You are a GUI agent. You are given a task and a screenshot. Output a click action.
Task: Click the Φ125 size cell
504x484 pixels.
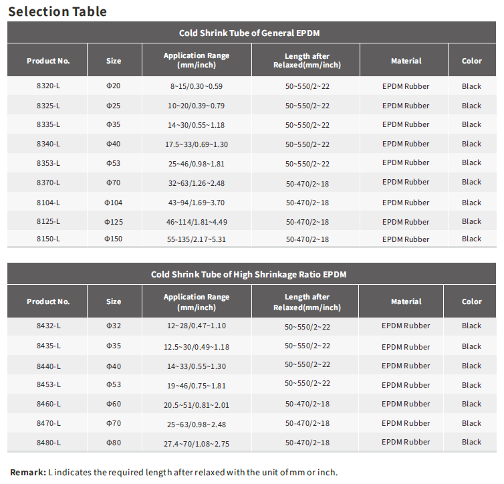114,221
